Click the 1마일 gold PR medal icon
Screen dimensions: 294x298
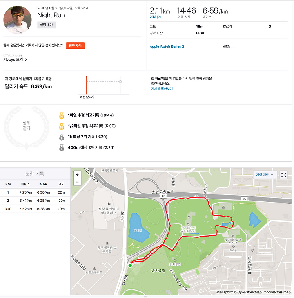click(62, 115)
